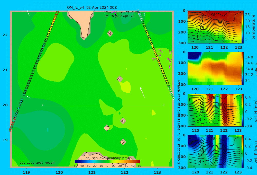Click depth label 300 on salinity panel
Image resolution: width=257 pixels, height=175 pixels.
pyautogui.click(x=182, y=85)
